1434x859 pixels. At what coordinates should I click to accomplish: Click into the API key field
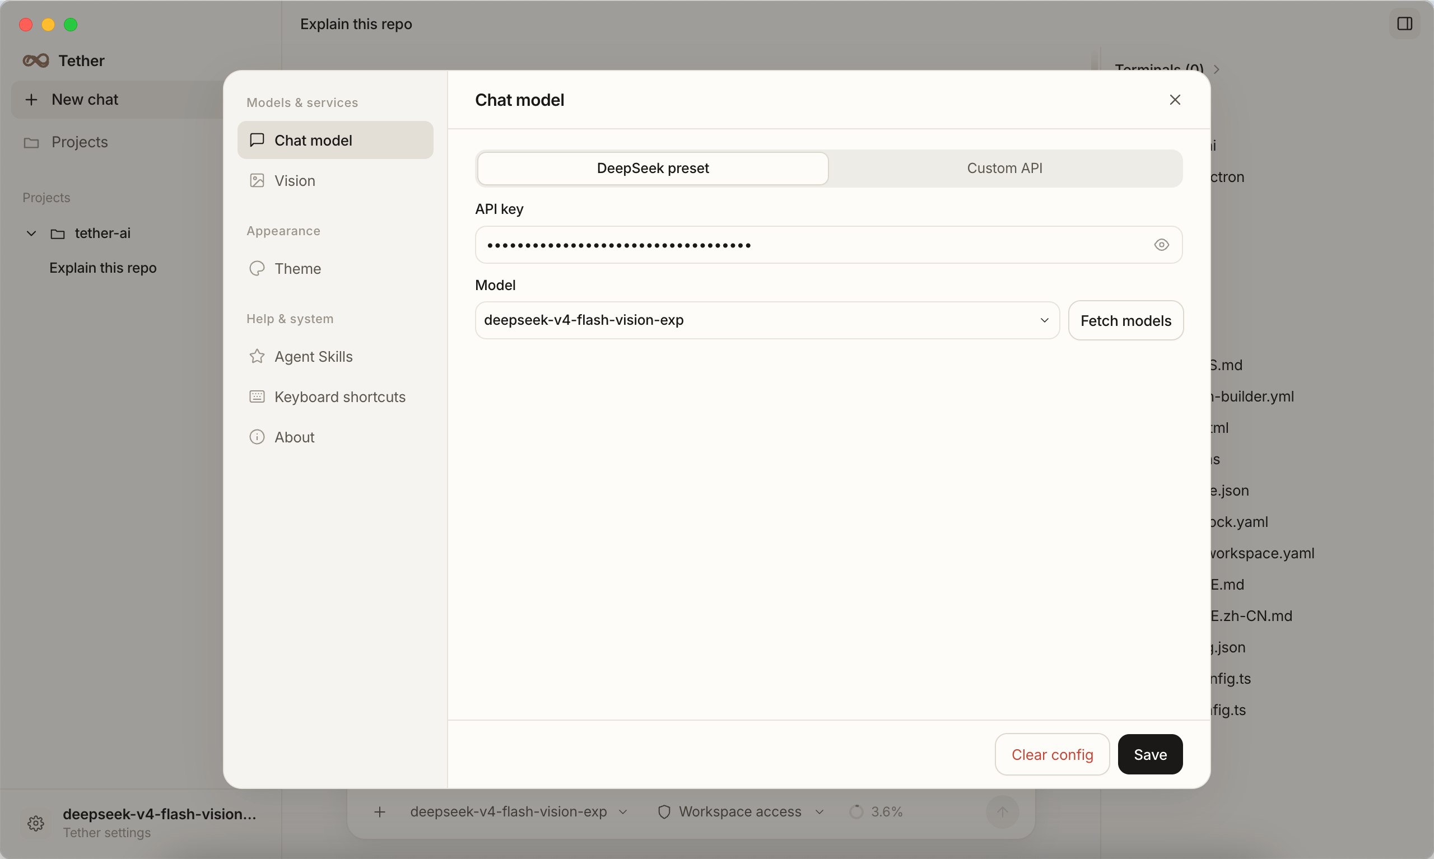point(828,245)
